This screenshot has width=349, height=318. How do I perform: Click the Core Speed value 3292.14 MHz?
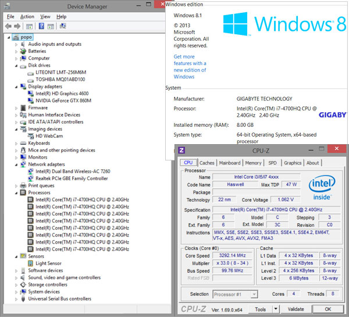click(232, 255)
